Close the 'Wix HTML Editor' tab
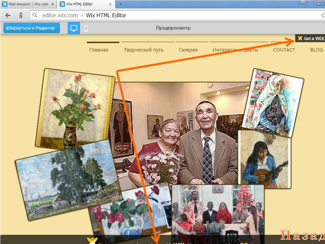Viewport: 325px width, 244px height. [x=110, y=4]
